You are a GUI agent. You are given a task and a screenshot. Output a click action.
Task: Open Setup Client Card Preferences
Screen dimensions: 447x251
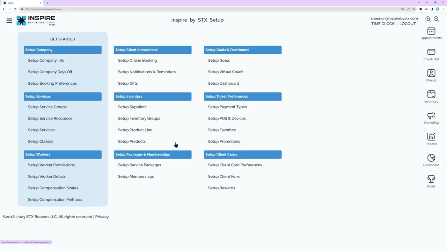pyautogui.click(x=235, y=165)
